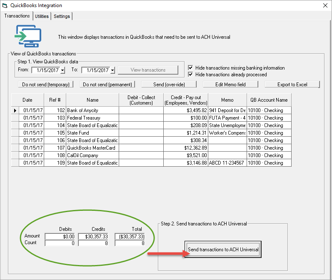
Task: Open the Settings tab
Action: (x=62, y=16)
